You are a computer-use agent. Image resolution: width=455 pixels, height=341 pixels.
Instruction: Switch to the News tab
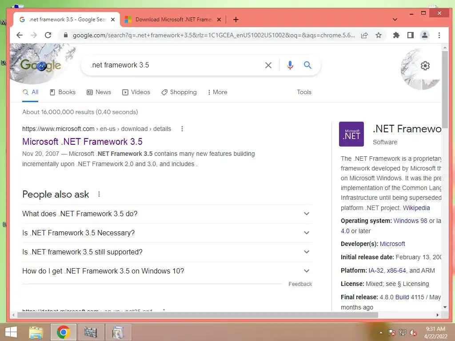click(99, 92)
